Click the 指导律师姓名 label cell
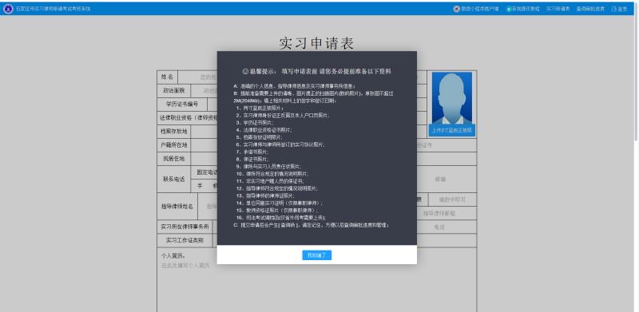639x312 pixels. (177, 207)
